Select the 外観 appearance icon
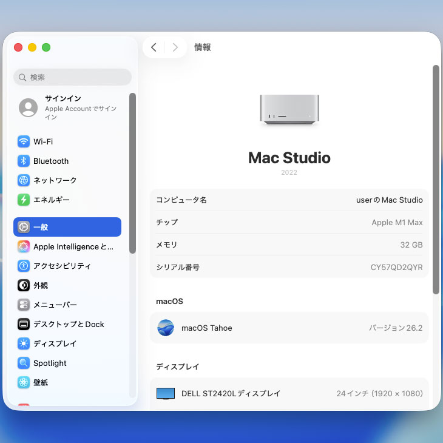443x443 pixels. point(24,285)
